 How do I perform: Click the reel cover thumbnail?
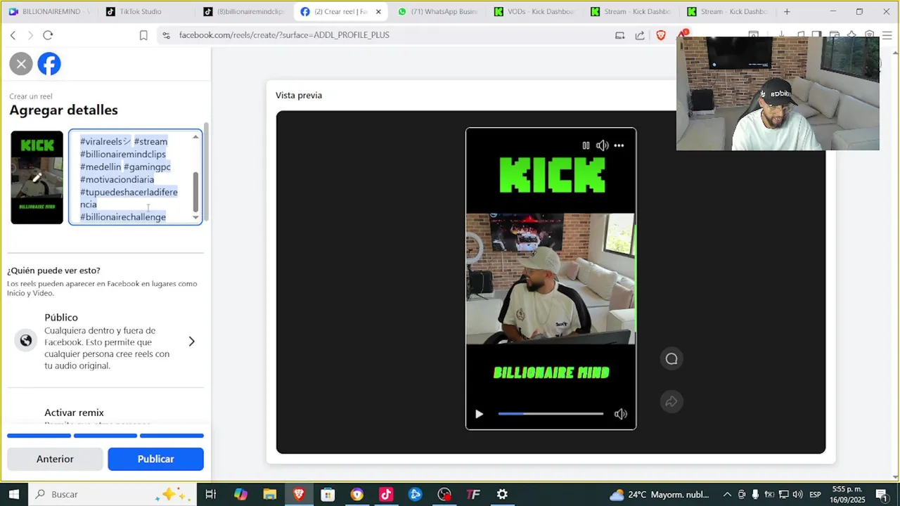pos(37,178)
